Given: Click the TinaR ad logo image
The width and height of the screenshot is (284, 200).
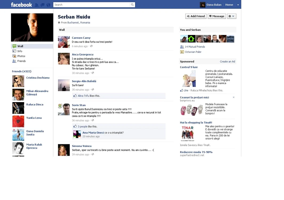Looking at the screenshot, I should 188,133.
